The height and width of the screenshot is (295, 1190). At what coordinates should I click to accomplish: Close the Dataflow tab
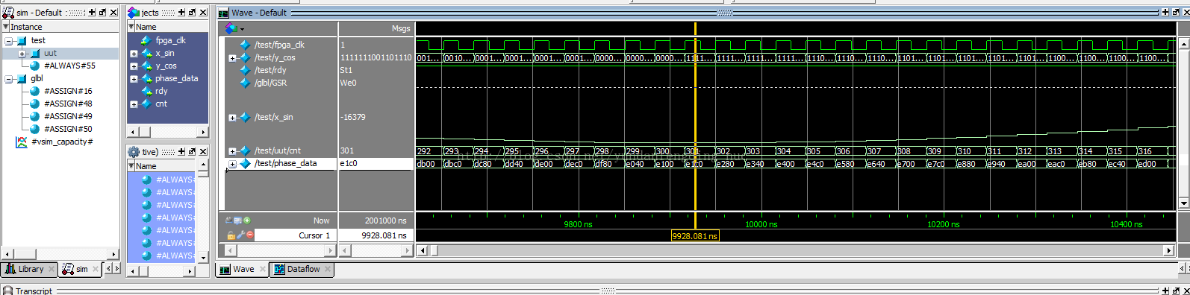[328, 269]
